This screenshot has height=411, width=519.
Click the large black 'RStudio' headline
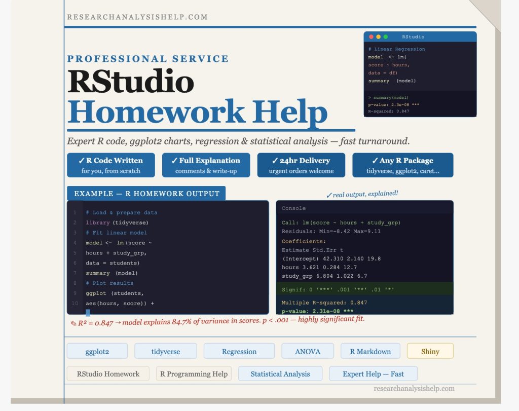tap(131, 81)
